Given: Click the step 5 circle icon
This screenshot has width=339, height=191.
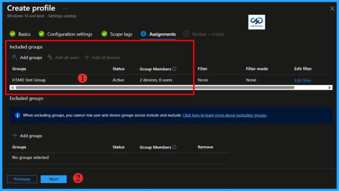Looking at the screenshot, I should (x=186, y=34).
